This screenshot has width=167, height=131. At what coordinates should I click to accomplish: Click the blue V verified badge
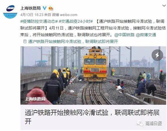coord(45,8)
